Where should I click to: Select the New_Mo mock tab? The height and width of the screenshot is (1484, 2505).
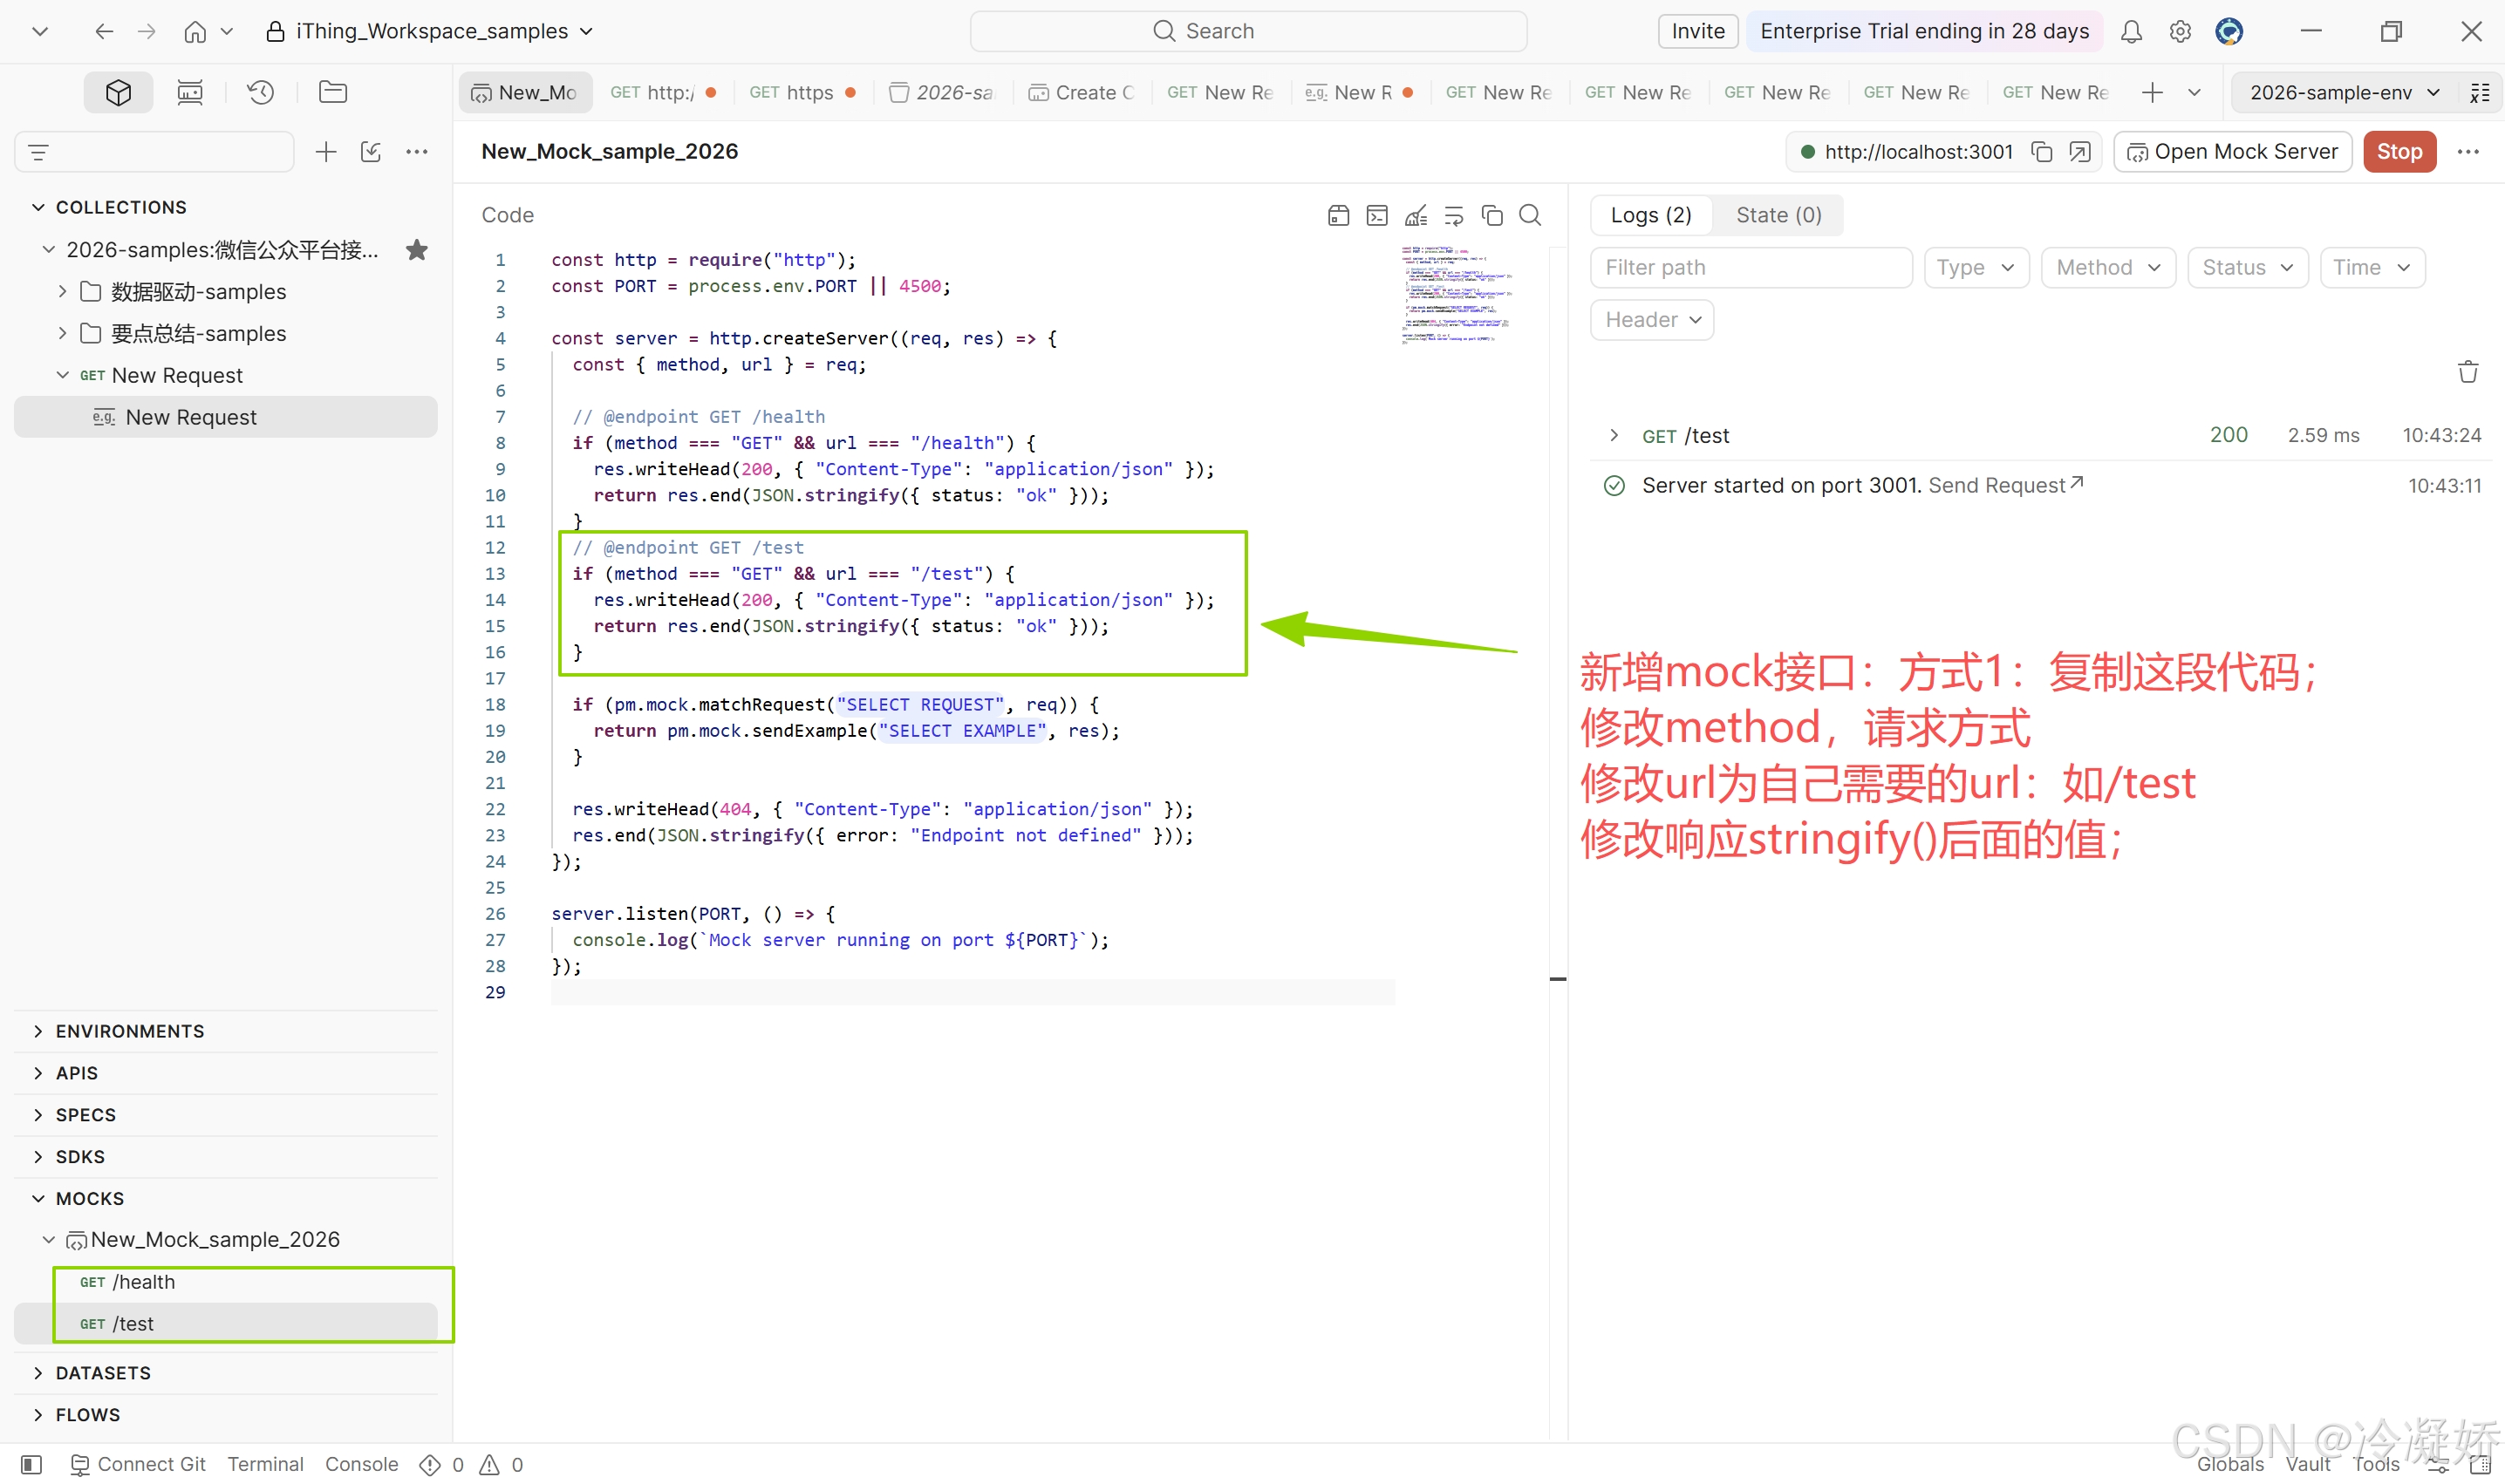click(525, 93)
